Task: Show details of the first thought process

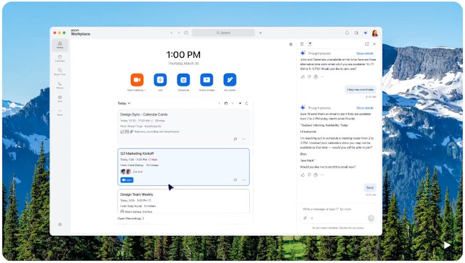Action: pos(365,54)
